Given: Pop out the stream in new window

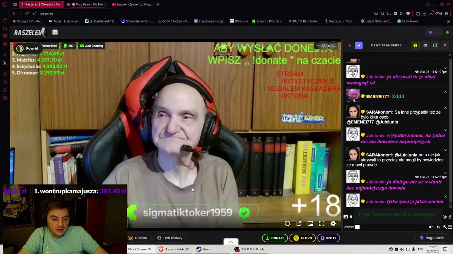Looking at the screenshot, I should 299,224.
